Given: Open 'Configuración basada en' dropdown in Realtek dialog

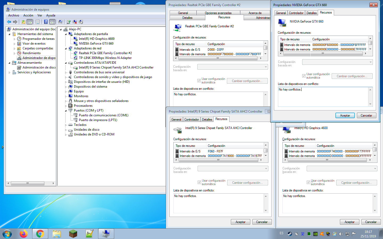Looking at the screenshot, I should [232, 67].
